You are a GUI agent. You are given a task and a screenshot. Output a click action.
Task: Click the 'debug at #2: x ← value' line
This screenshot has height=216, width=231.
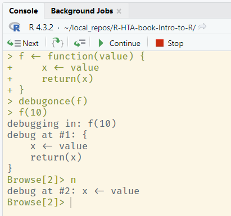point(73,191)
